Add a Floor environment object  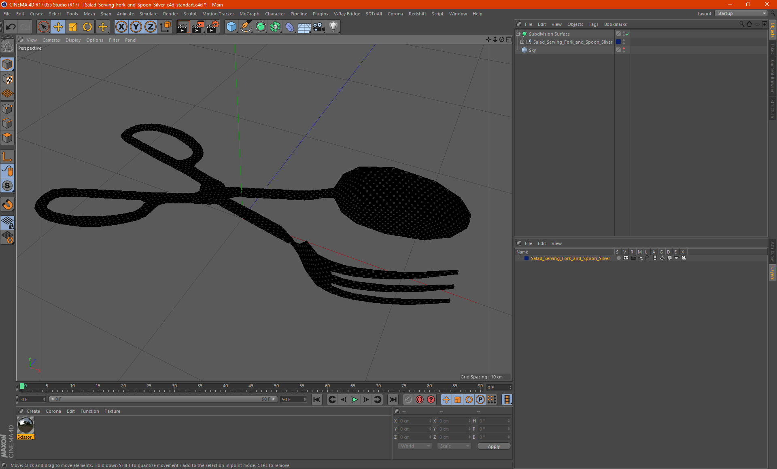click(304, 27)
